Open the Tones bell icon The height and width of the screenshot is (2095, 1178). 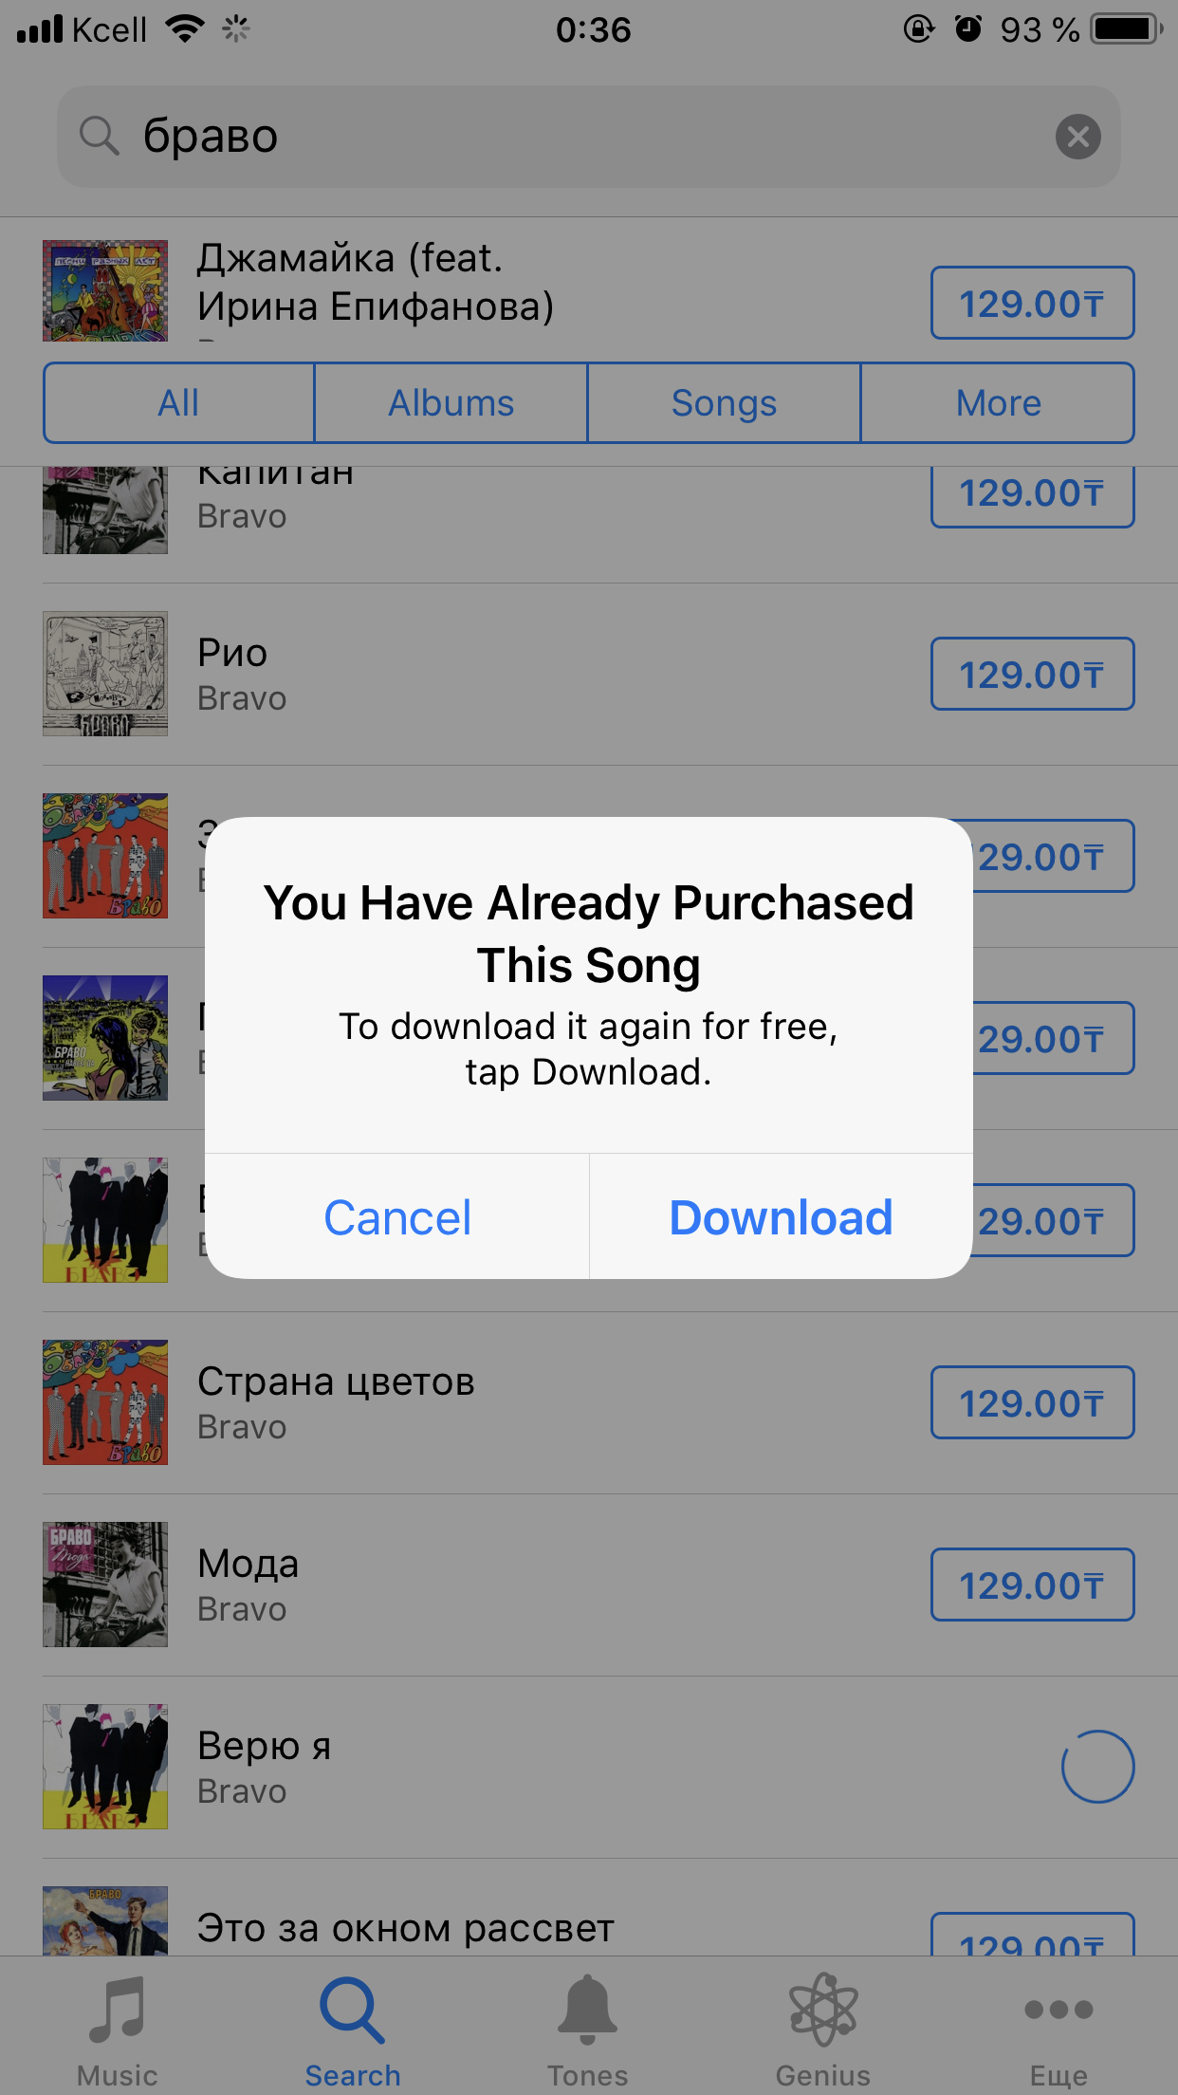(587, 2010)
